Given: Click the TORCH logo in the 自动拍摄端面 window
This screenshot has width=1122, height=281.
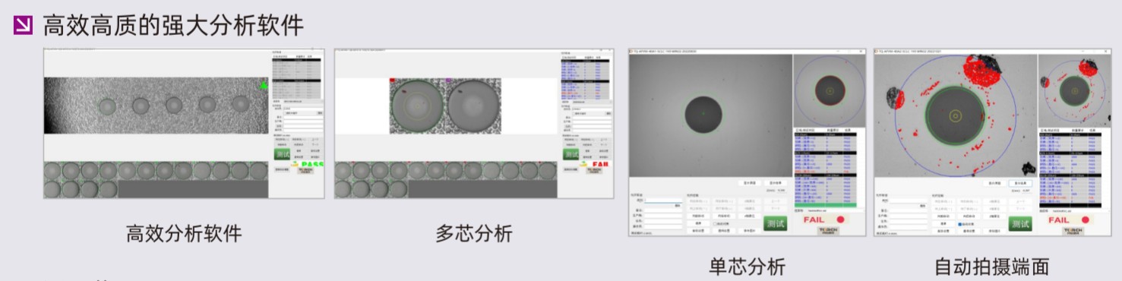Looking at the screenshot, I should 1073,230.
